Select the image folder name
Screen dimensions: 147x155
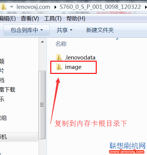[x=73, y=67]
